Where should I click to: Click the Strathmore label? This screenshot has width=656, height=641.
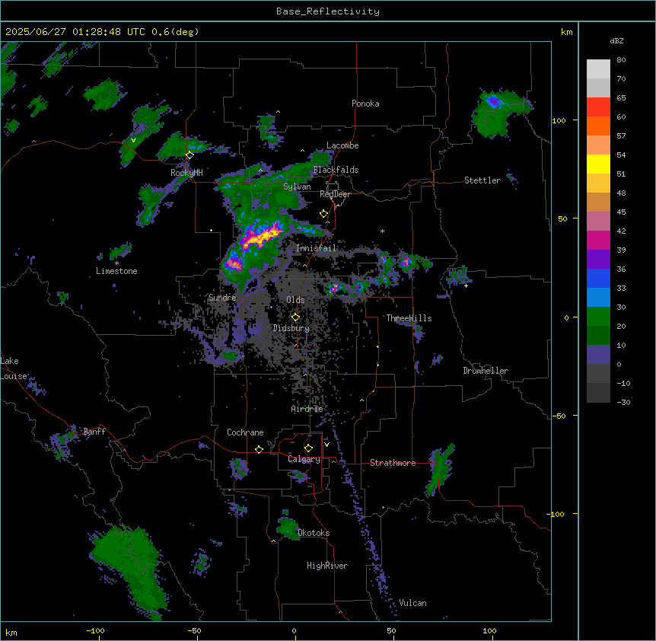click(x=393, y=463)
